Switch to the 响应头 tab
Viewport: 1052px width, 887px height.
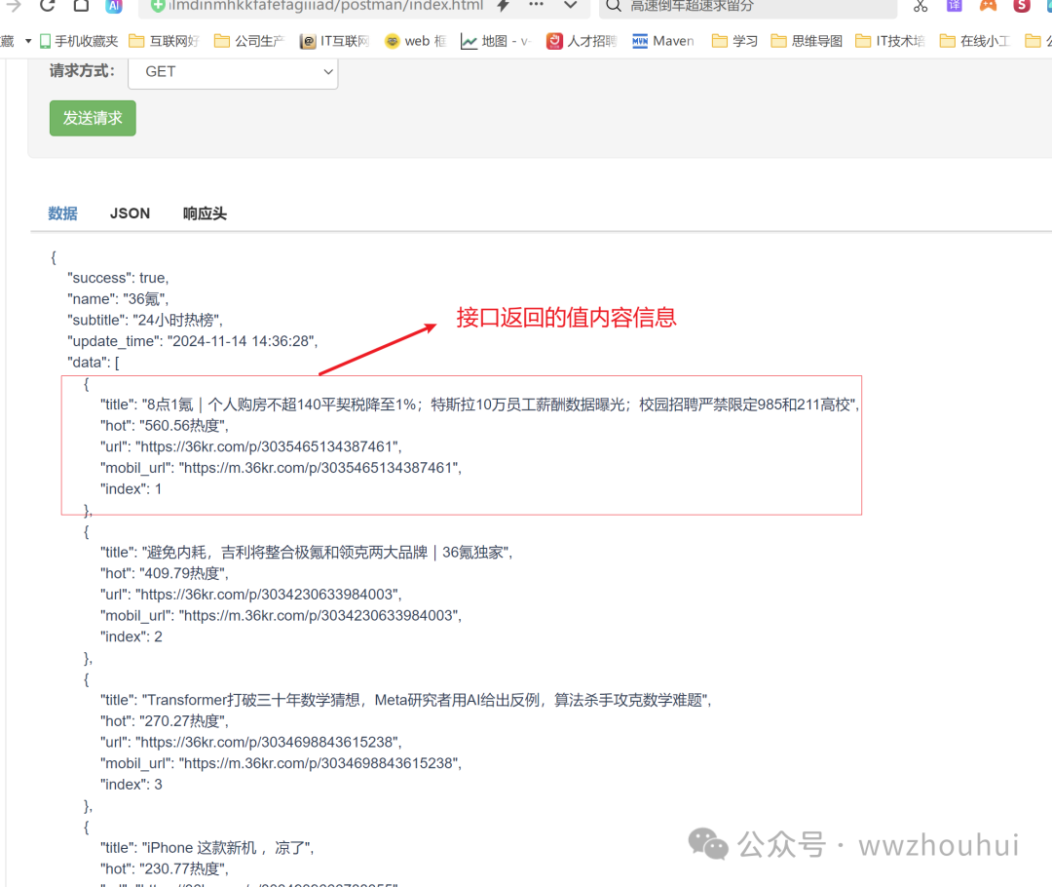[205, 213]
